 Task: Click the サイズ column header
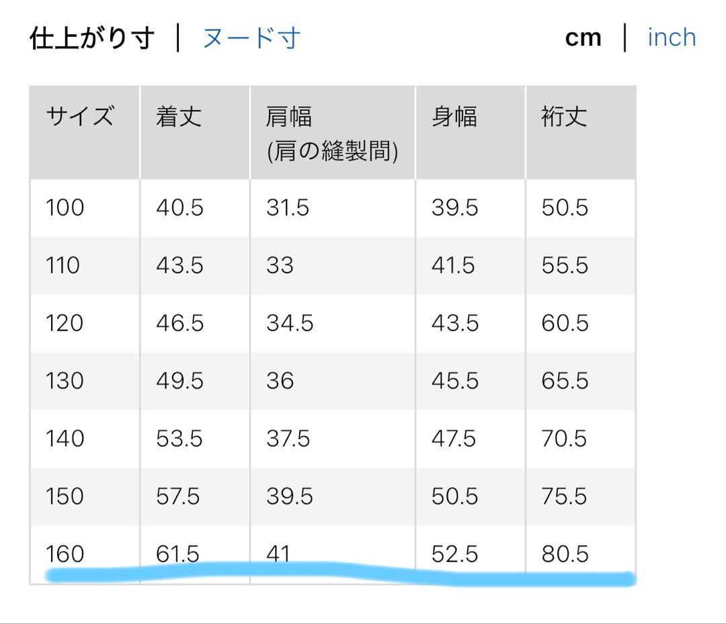tap(79, 118)
